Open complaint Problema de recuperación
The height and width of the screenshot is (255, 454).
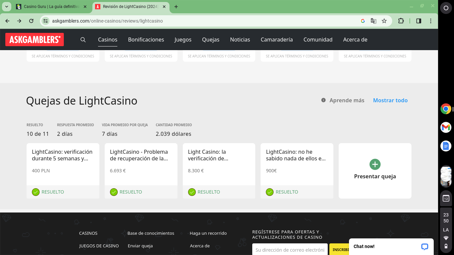(x=139, y=155)
